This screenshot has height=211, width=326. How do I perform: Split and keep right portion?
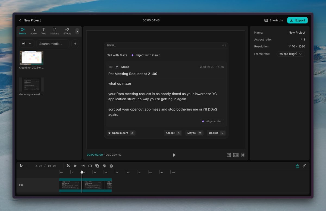click(83, 166)
